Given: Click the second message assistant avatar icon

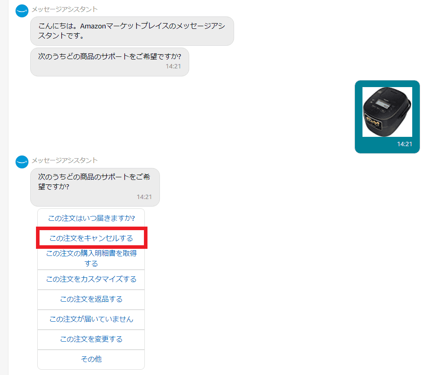Looking at the screenshot, I should coord(22,162).
